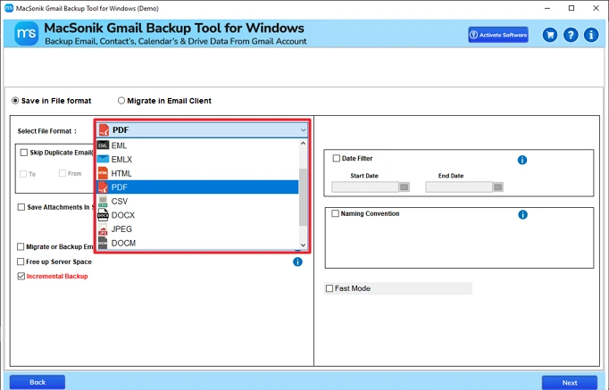609x390 pixels.
Task: Collapse the Select File Format dropdown
Action: click(303, 130)
